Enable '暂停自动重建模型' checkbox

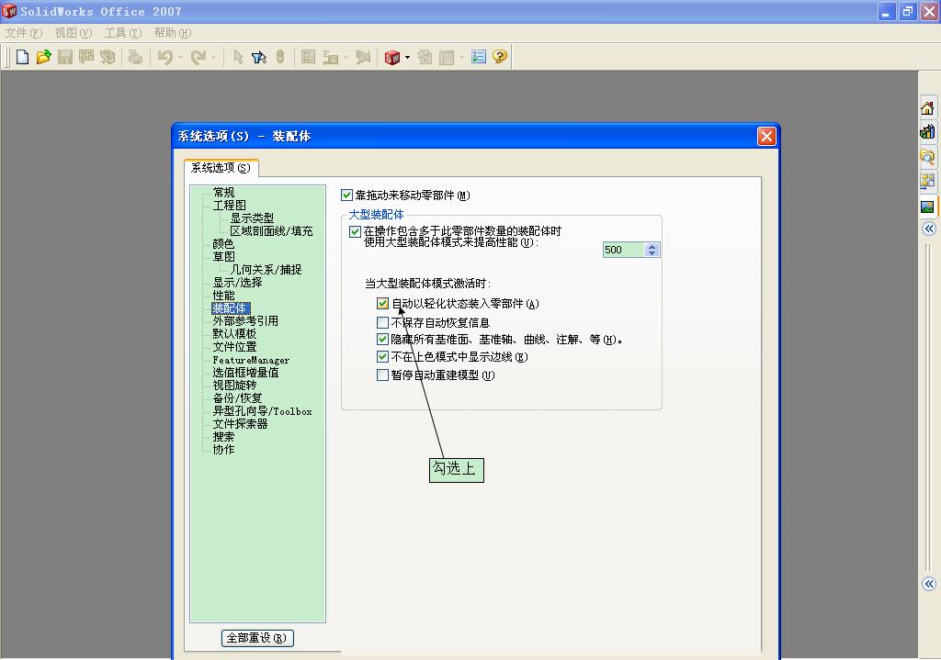tap(382, 375)
